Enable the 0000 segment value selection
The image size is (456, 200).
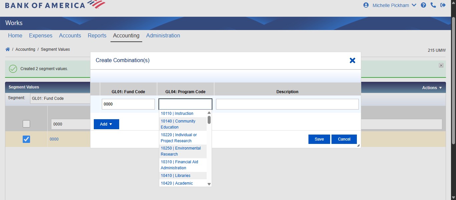26,139
